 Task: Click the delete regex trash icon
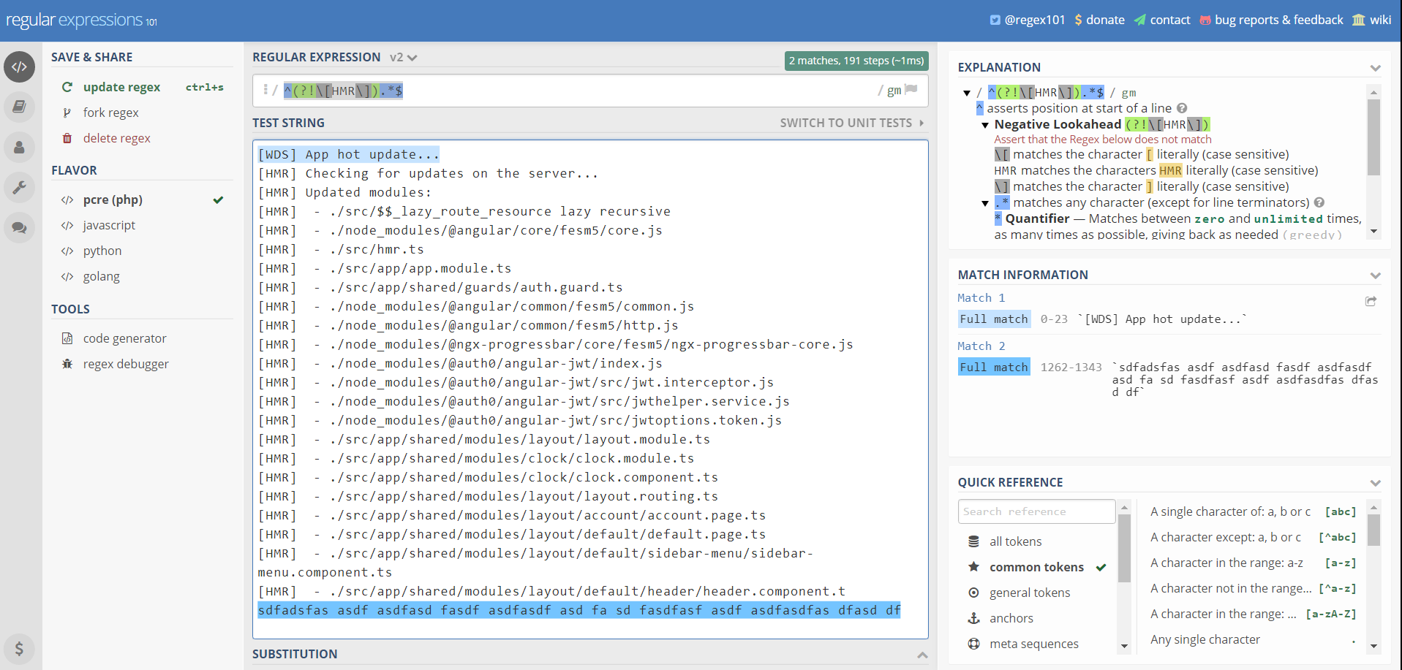pos(67,138)
